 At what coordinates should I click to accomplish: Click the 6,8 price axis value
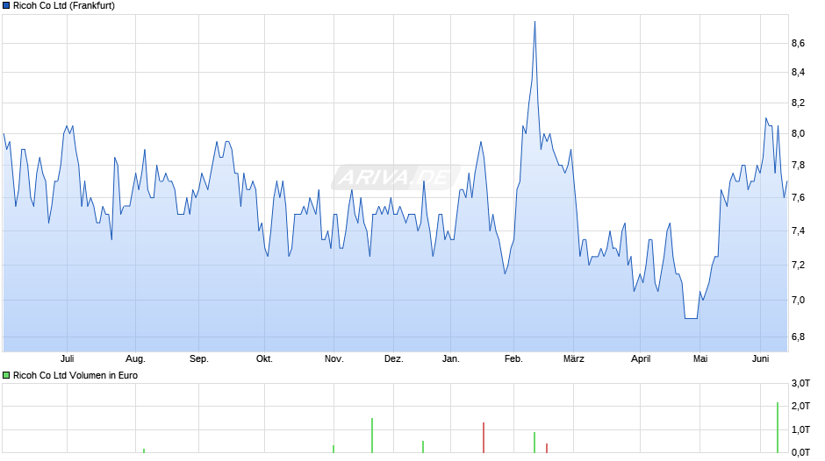tap(798, 337)
